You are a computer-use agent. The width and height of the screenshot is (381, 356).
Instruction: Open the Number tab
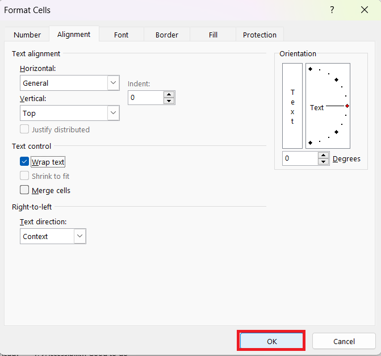tap(27, 35)
